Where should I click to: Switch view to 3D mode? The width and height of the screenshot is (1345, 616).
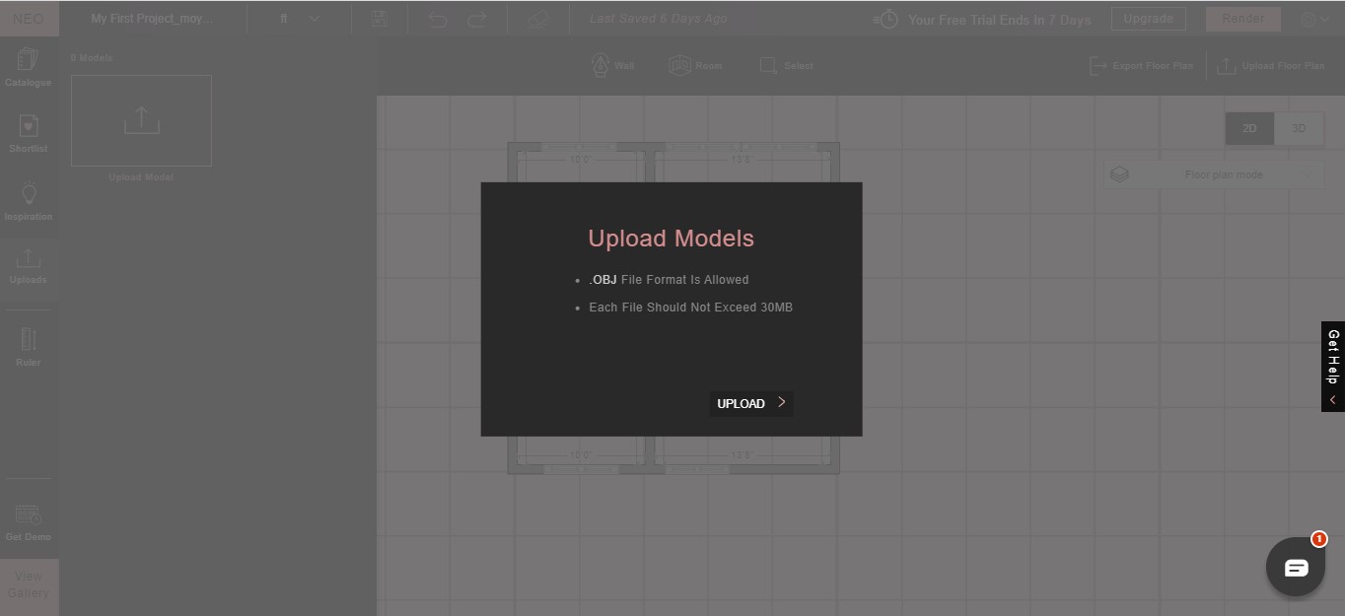pyautogui.click(x=1299, y=128)
